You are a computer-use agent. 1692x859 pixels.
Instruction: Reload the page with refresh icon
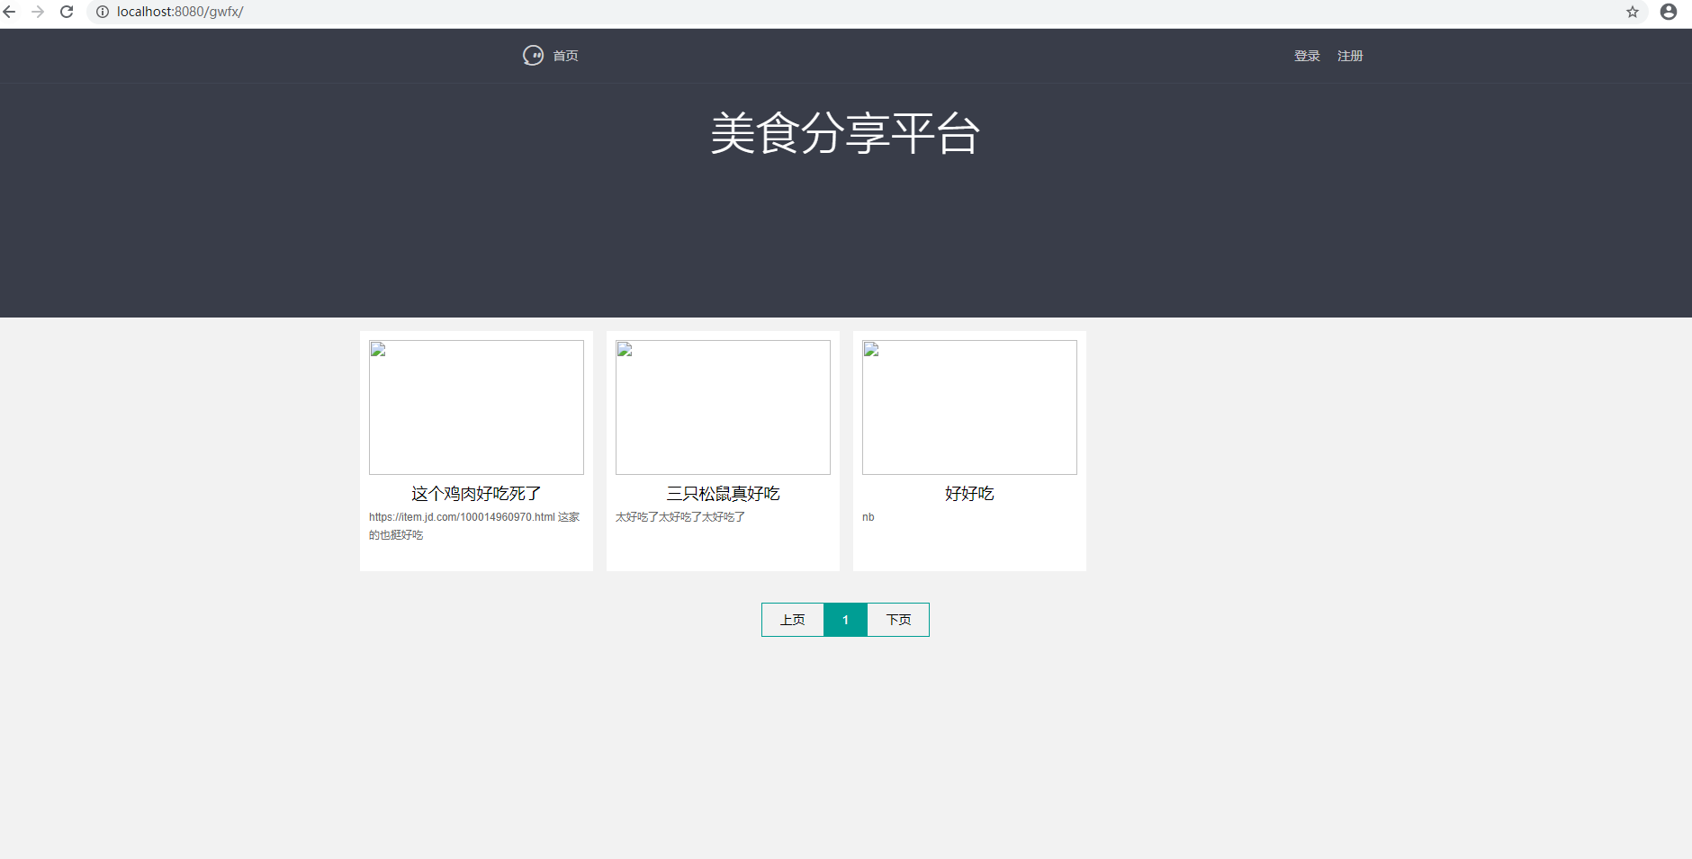coord(67,12)
